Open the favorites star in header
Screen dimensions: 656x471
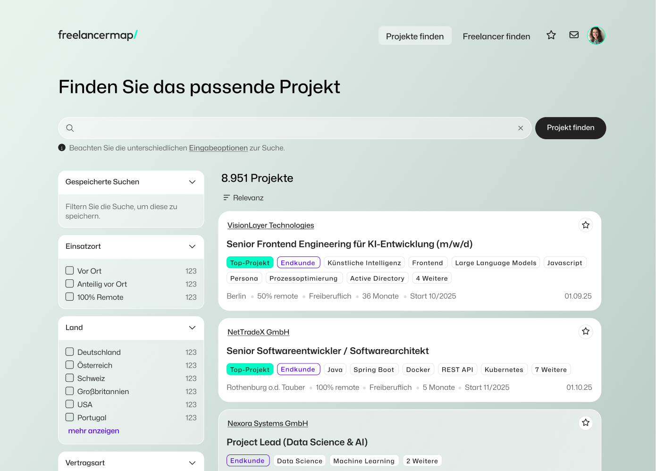point(551,35)
